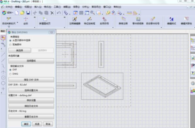Click the Zoom window icon

(87, 13)
